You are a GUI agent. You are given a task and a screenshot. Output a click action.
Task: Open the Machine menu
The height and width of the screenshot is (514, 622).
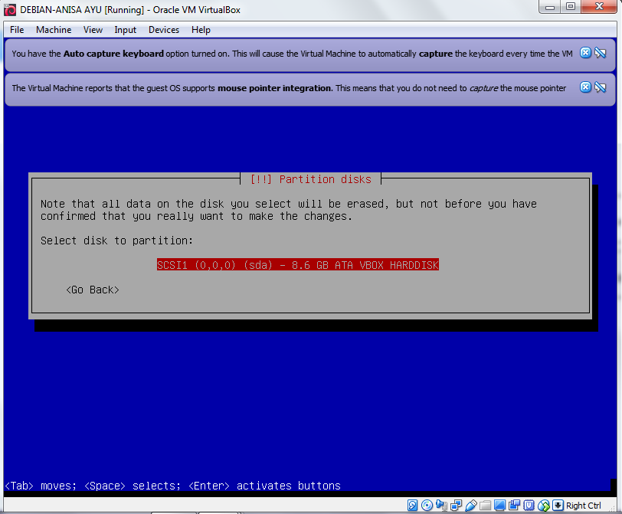click(54, 30)
